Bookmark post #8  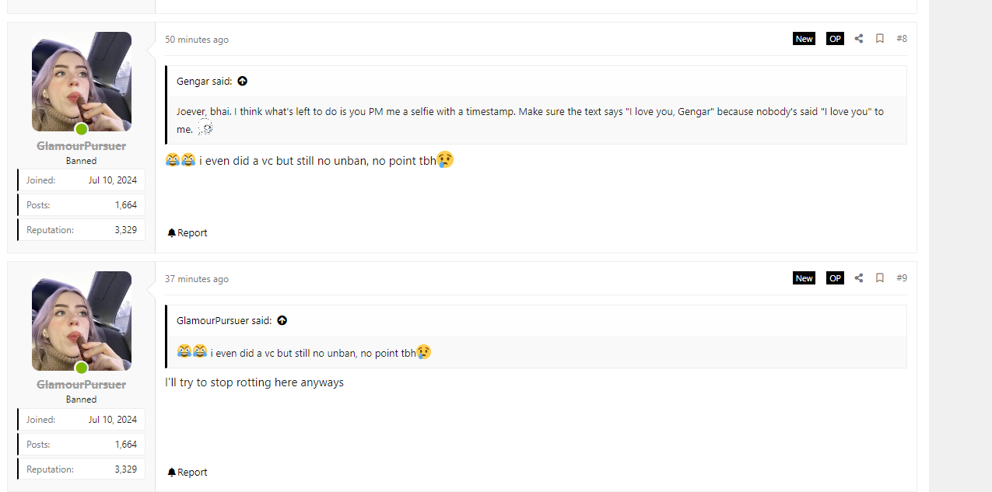pyautogui.click(x=880, y=39)
